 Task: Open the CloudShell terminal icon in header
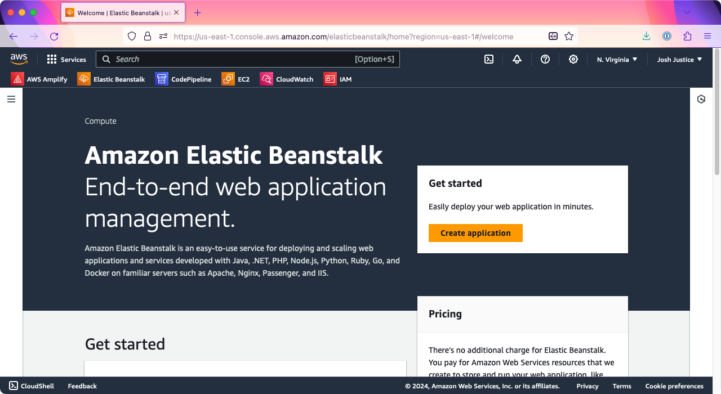pos(489,59)
